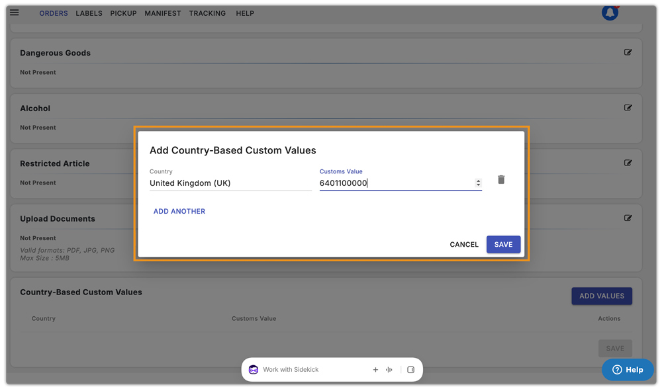662x391 pixels.
Task: Click the Upload Documents heading
Action: (x=58, y=219)
